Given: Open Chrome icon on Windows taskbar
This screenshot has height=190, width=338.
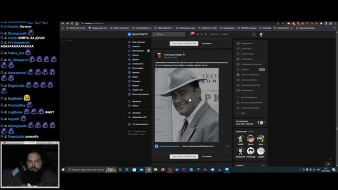Looking at the screenshot, I should pos(148,170).
